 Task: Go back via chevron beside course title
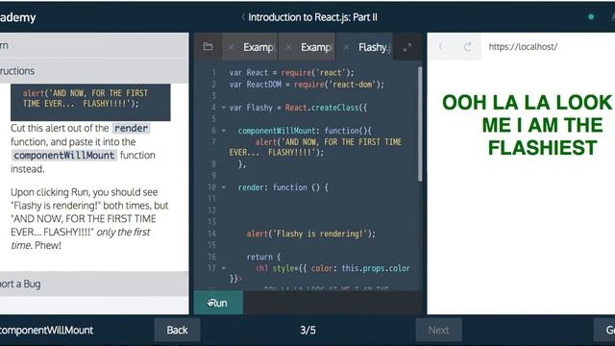[x=243, y=17]
